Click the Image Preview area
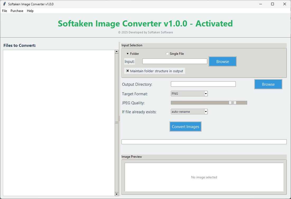The width and height of the screenshot is (291, 199). click(204, 177)
